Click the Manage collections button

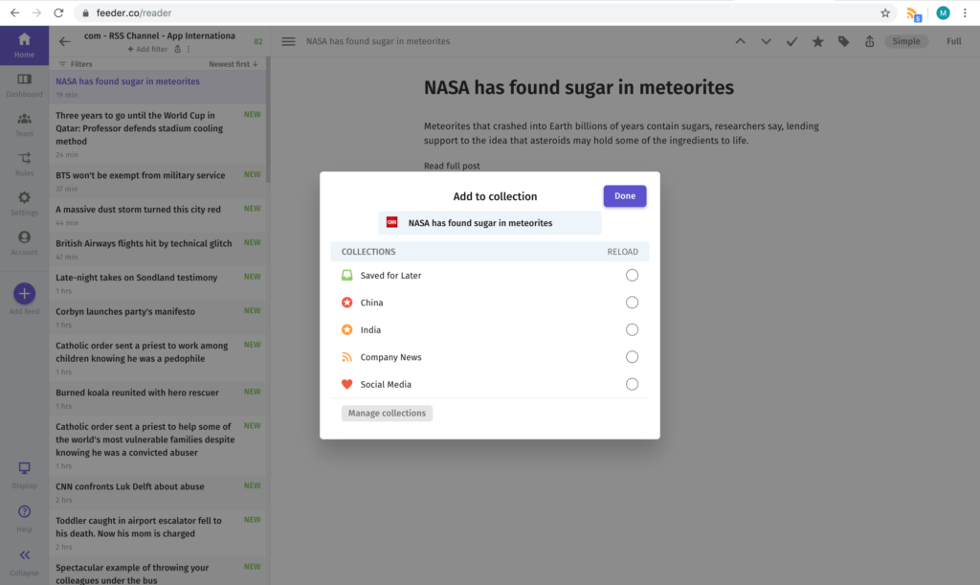pos(387,413)
